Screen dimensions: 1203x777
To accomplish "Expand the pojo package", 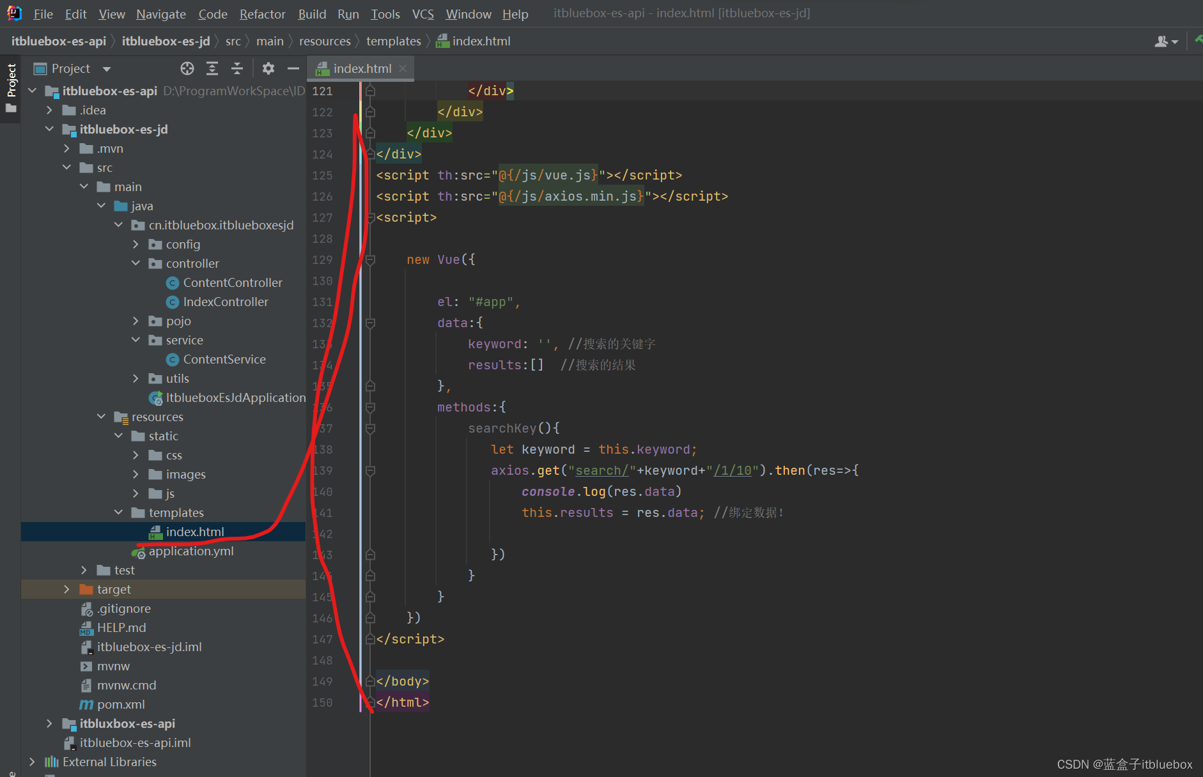I will click(136, 321).
